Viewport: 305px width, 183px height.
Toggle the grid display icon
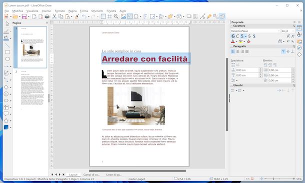coord(103,16)
